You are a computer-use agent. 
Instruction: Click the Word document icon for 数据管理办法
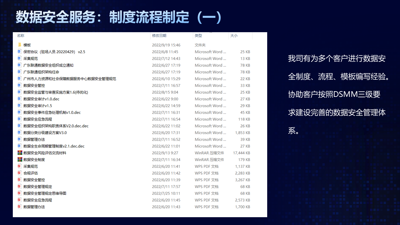click(19, 139)
